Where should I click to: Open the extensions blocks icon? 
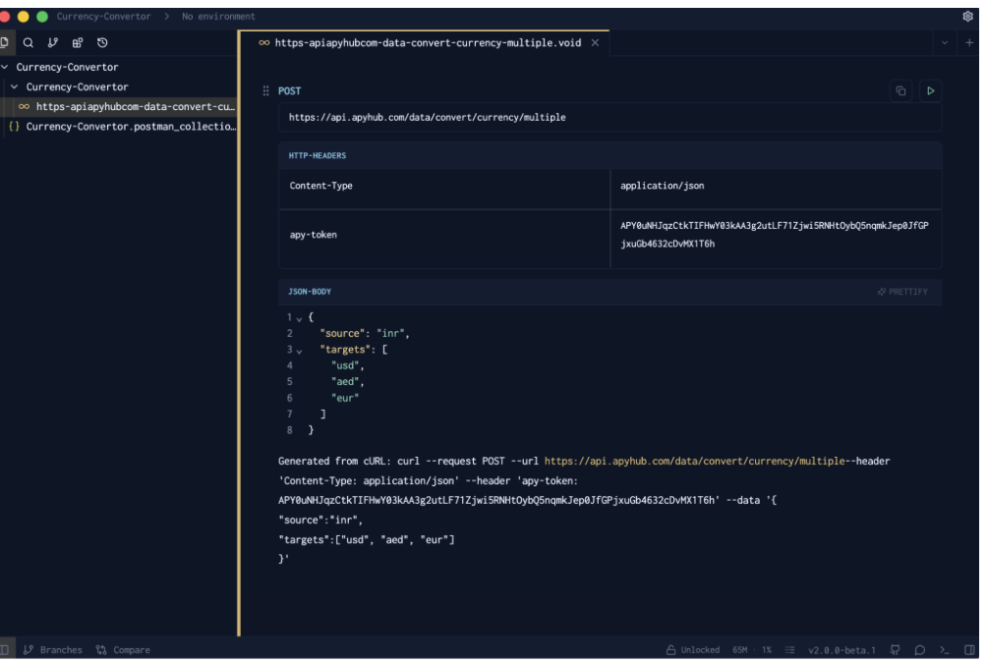click(x=78, y=43)
